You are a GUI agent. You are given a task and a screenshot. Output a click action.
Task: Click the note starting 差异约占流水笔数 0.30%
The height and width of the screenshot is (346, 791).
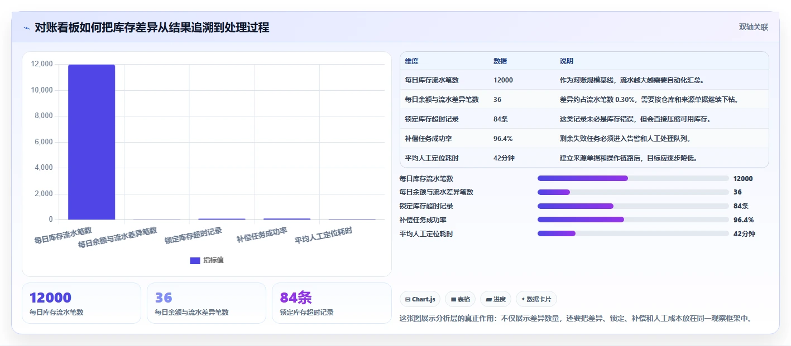[649, 99]
